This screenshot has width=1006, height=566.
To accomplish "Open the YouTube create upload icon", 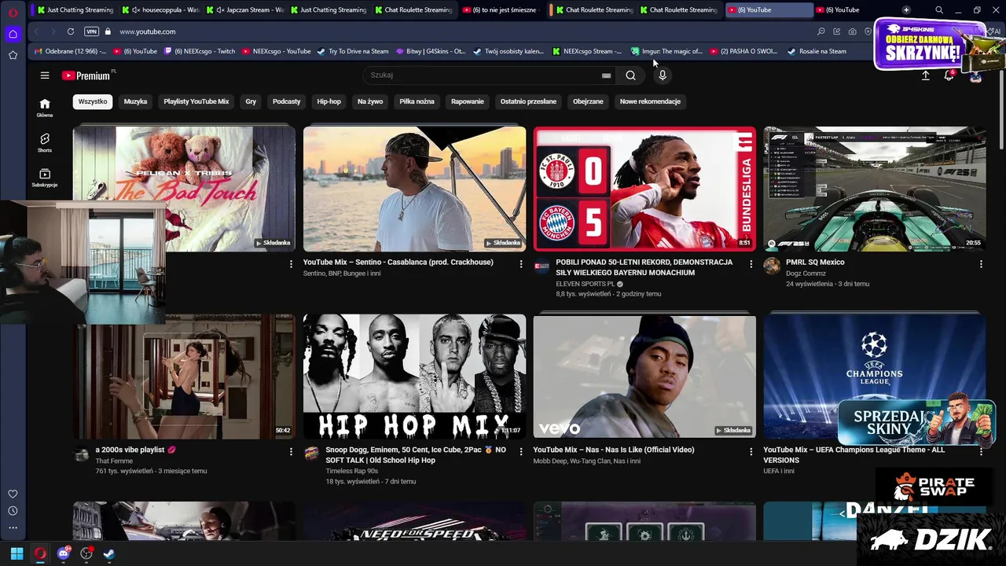I will pos(925,75).
